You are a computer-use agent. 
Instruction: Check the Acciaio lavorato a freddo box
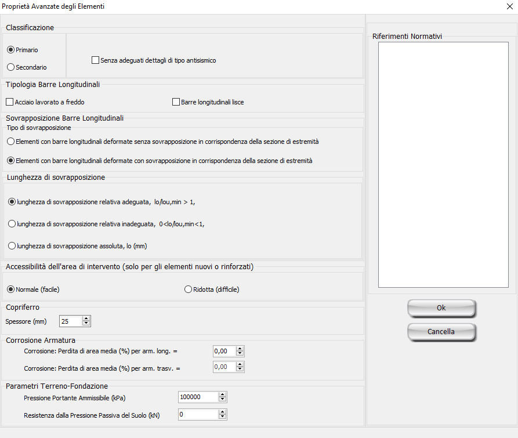coord(9,102)
